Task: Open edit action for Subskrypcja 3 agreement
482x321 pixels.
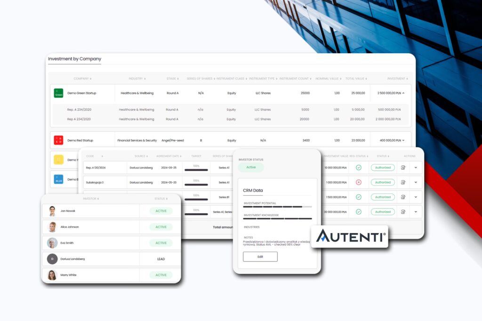Action: pos(403,182)
